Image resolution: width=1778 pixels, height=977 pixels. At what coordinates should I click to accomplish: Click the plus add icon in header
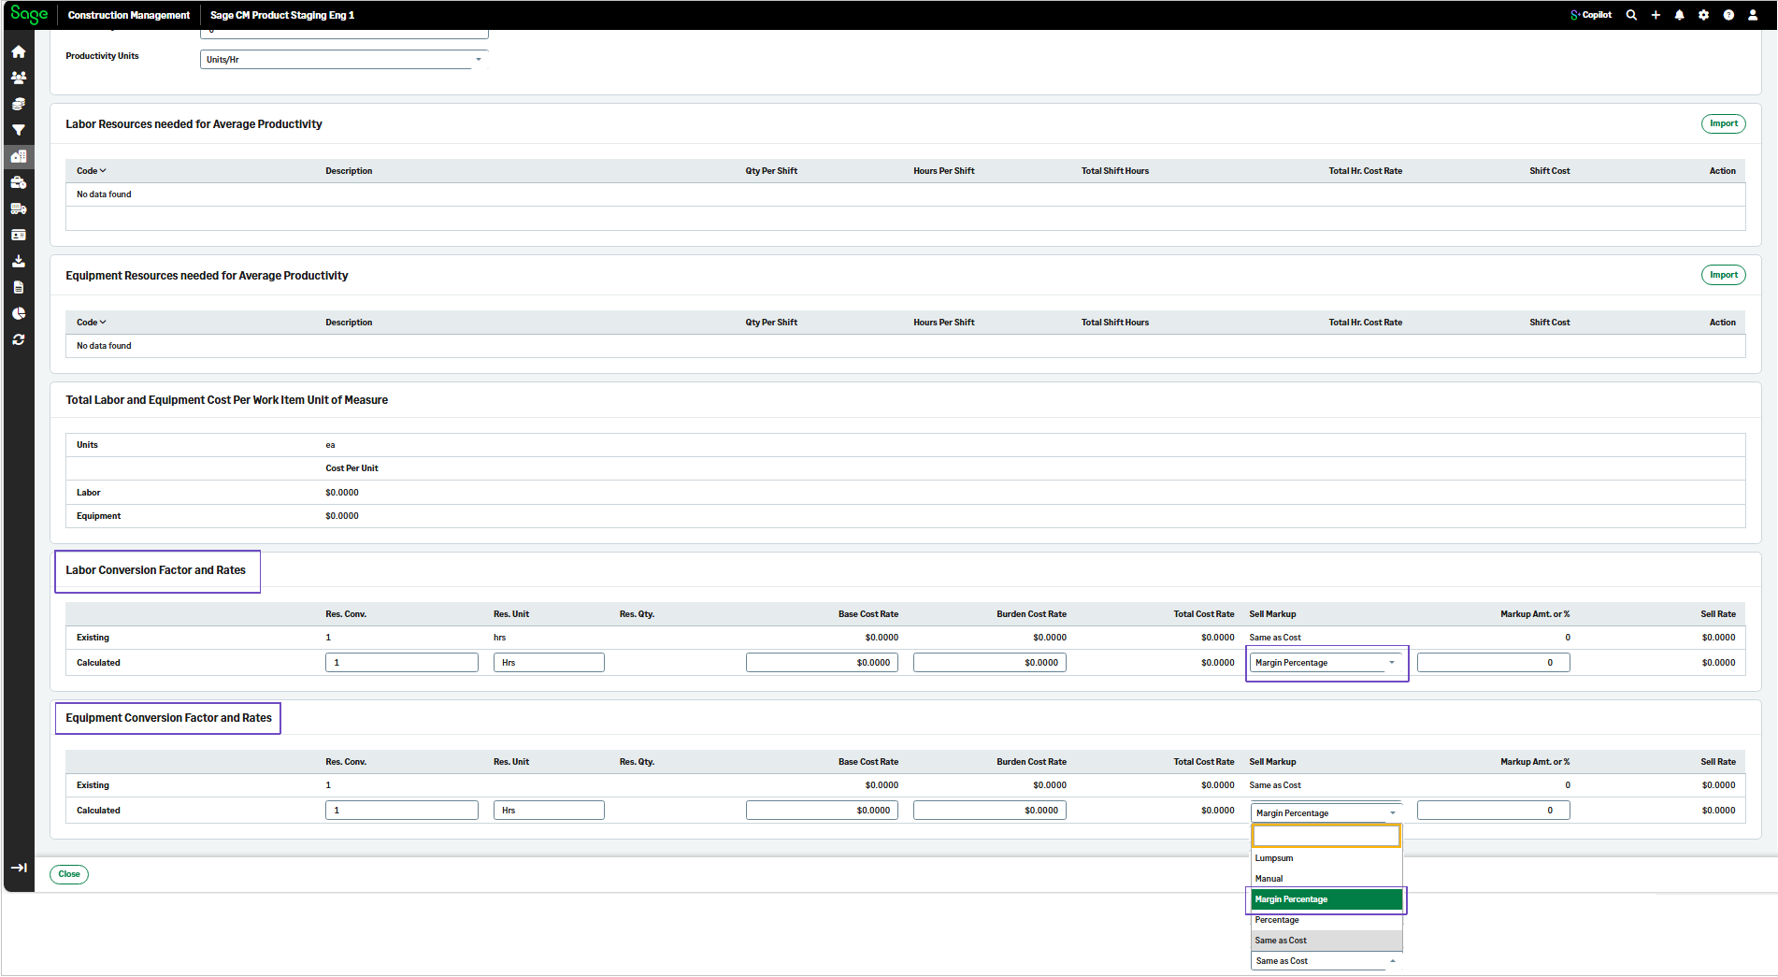[1656, 15]
